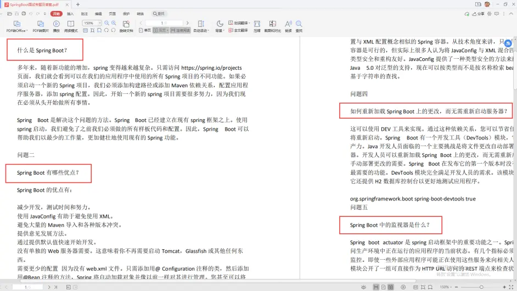517x291 pixels.
Task: Click the 截图和对比 screenshot compare icon
Action: coord(272,24)
